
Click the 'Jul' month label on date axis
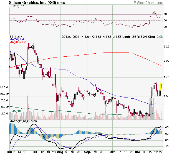click(35, 152)
